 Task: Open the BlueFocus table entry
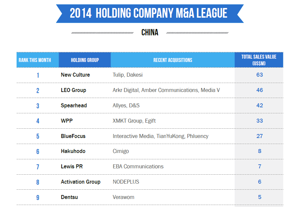[x=73, y=136]
